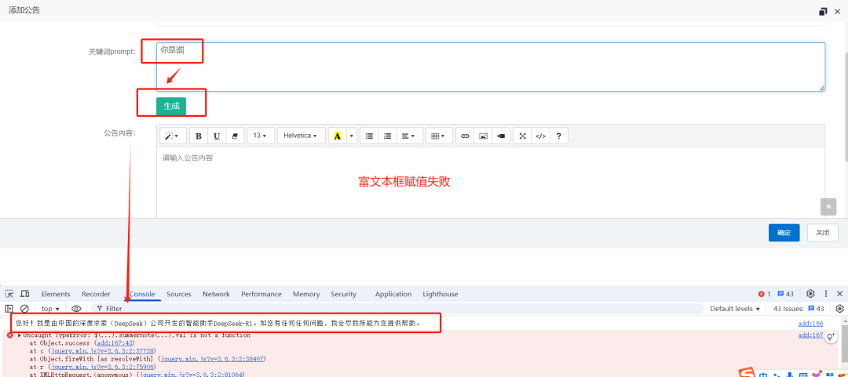Insert a link using the editor toolbar
This screenshot has width=848, height=377.
click(465, 136)
